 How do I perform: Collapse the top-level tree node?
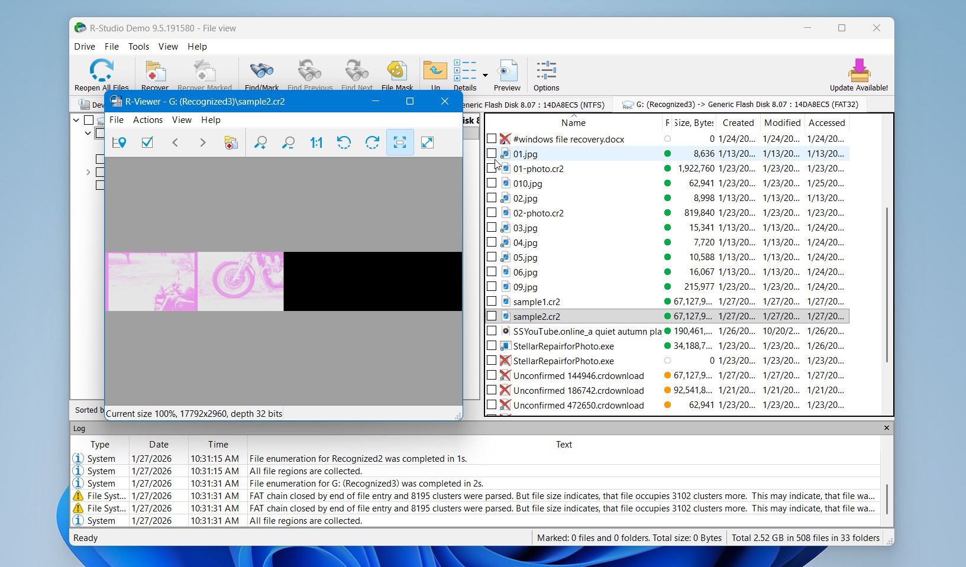[x=76, y=121]
